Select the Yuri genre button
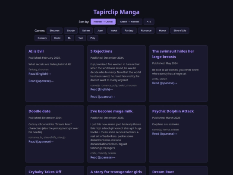Viewport: 233px width, 175px height. click(x=81, y=38)
